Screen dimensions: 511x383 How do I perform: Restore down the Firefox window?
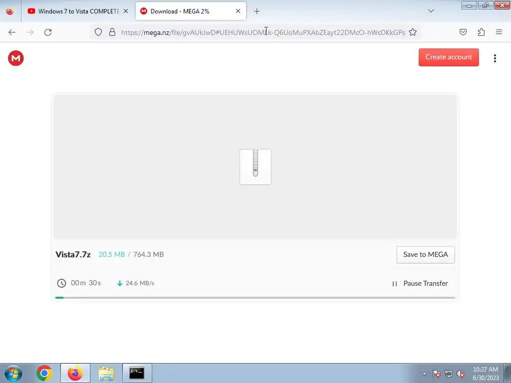[x=486, y=5]
